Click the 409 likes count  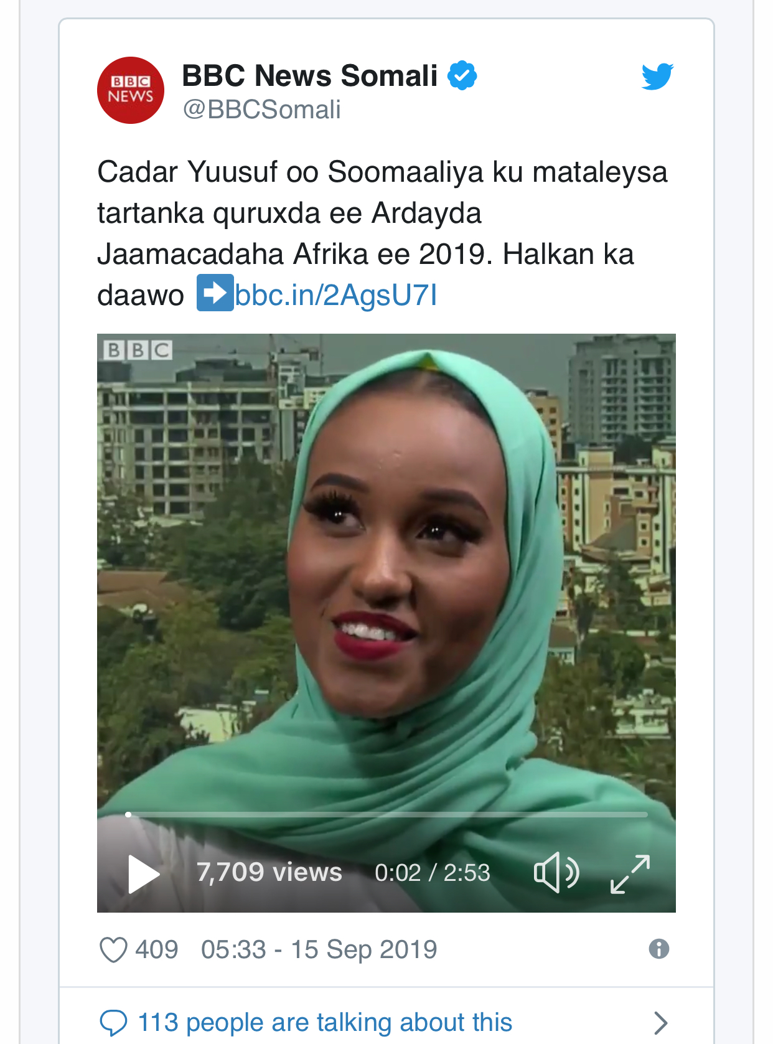click(157, 950)
